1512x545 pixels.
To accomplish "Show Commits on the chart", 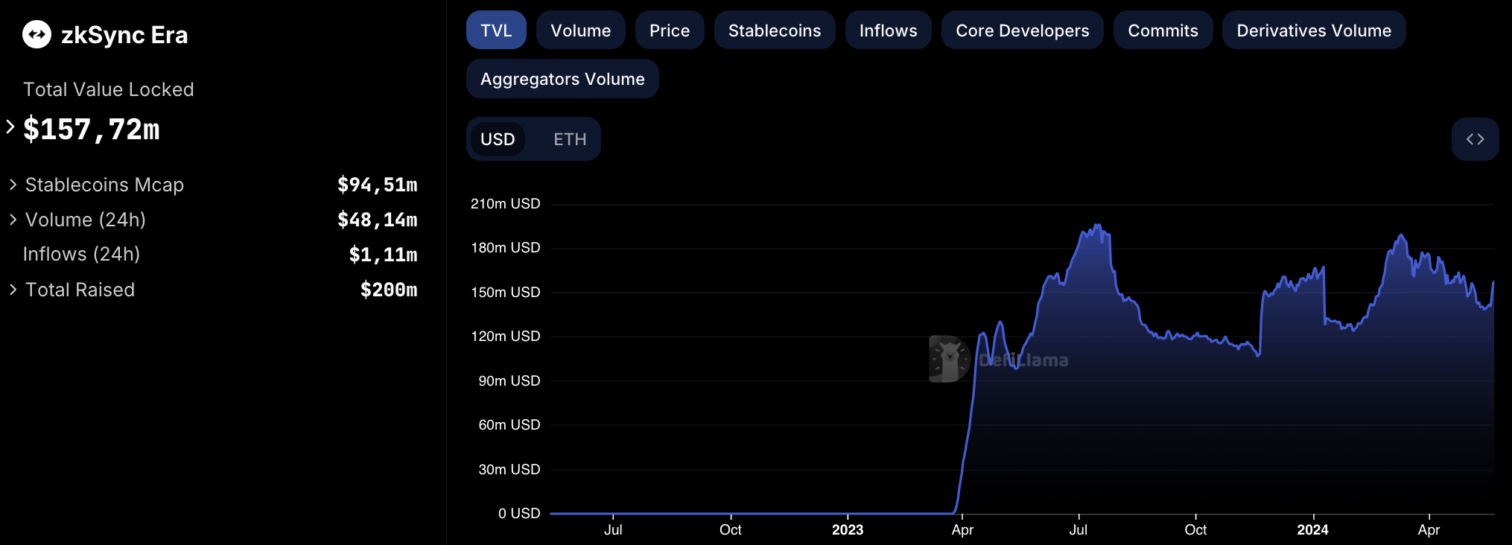I will pyautogui.click(x=1162, y=31).
